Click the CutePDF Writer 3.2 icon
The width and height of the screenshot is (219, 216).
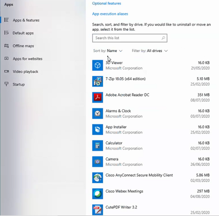point(97,210)
